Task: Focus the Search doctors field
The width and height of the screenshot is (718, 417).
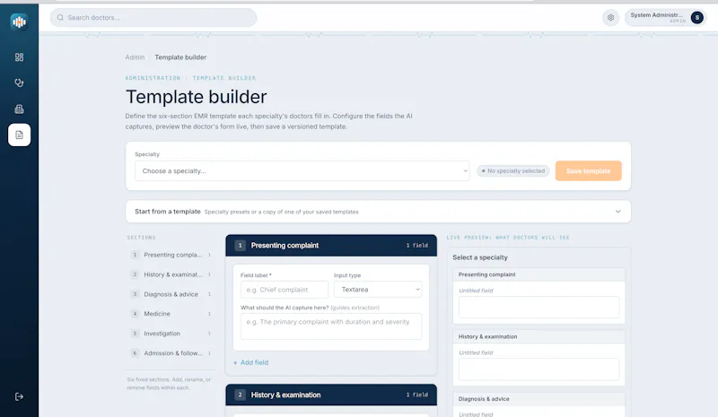Action: [x=153, y=17]
